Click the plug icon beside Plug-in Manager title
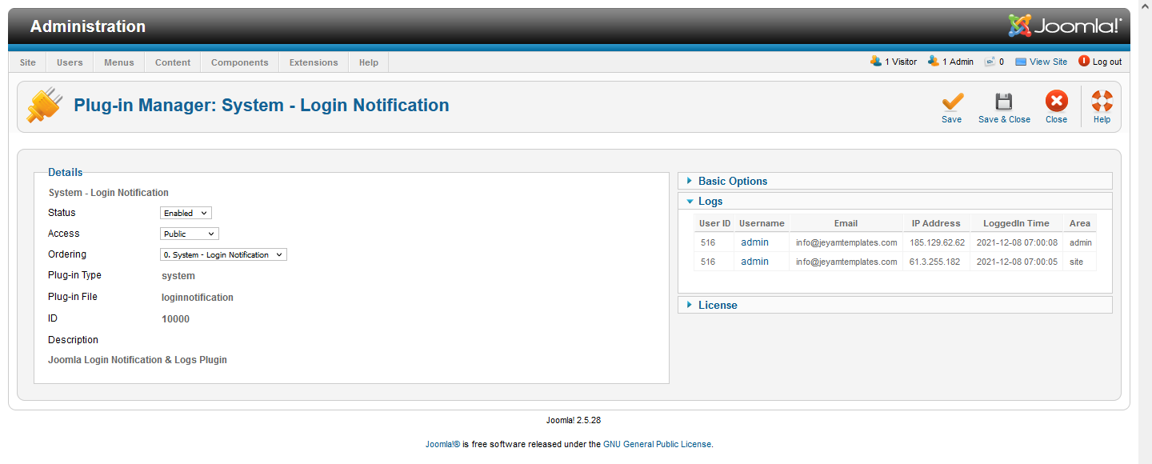This screenshot has width=1152, height=464. coord(44,105)
